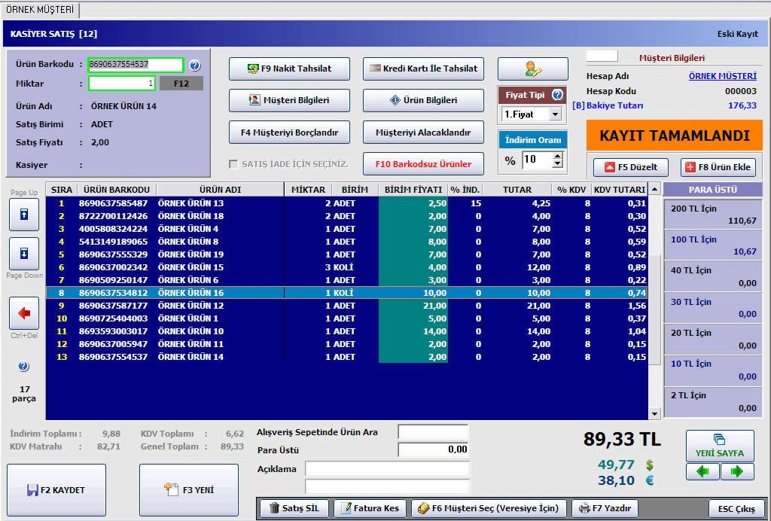Enable the Satış İade İçin Seçiniz checkbox
The width and height of the screenshot is (771, 521).
pos(233,164)
